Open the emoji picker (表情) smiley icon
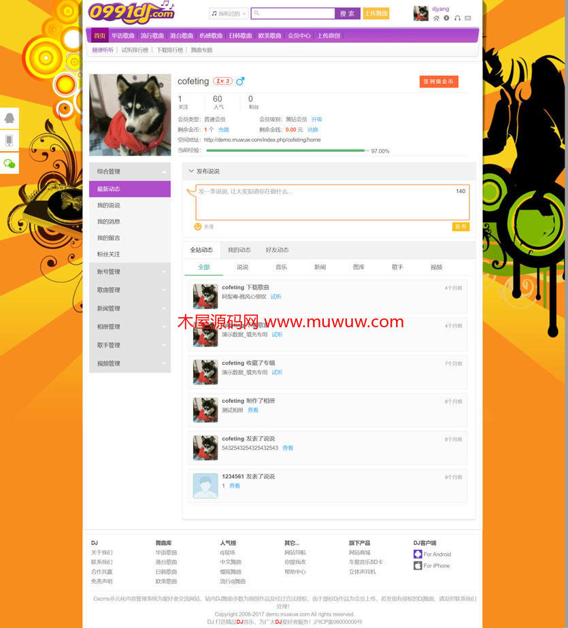 [x=198, y=227]
